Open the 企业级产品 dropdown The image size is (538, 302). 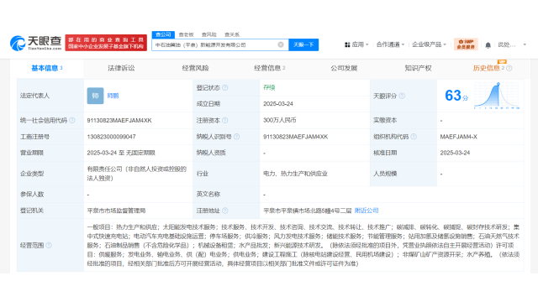click(429, 44)
